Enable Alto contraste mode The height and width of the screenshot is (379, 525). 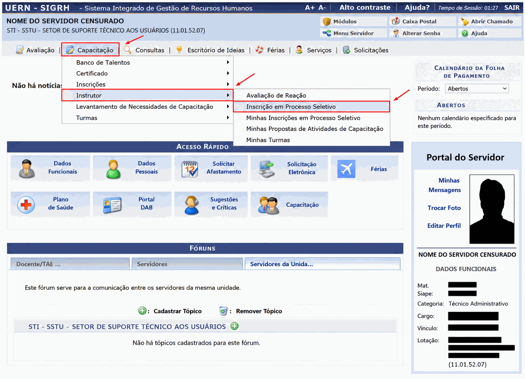point(365,7)
